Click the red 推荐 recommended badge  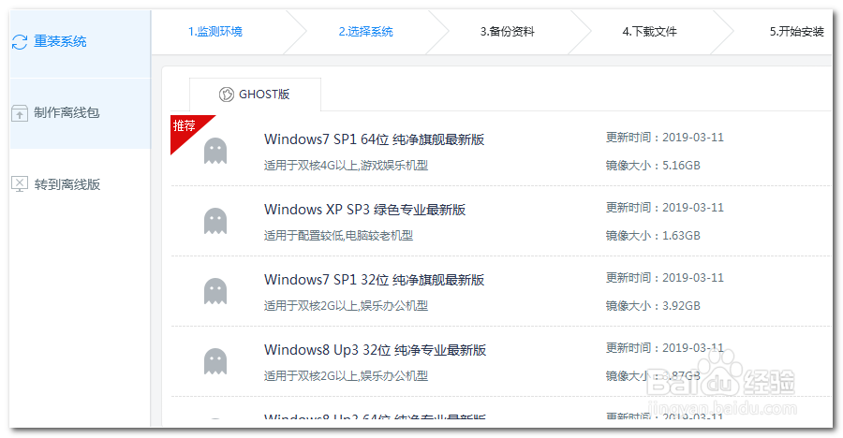tap(185, 129)
